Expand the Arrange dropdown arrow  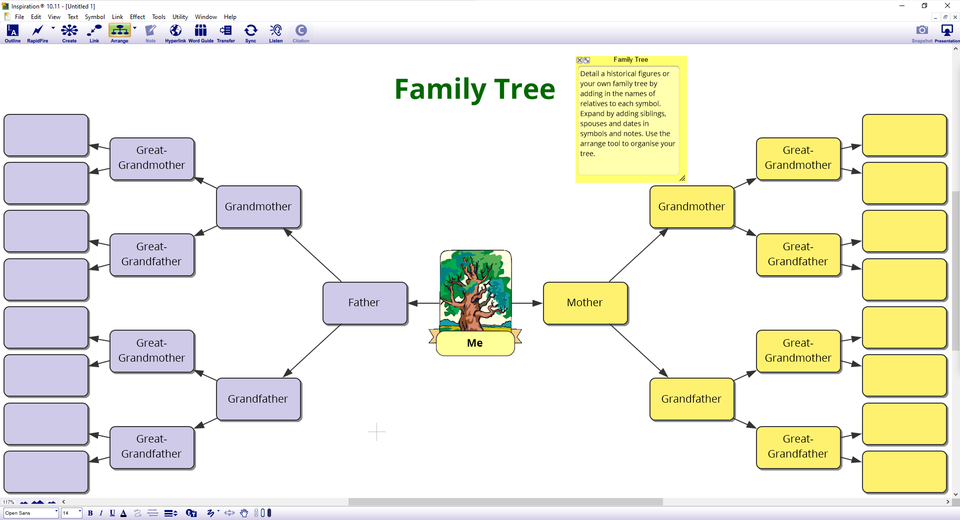134,28
